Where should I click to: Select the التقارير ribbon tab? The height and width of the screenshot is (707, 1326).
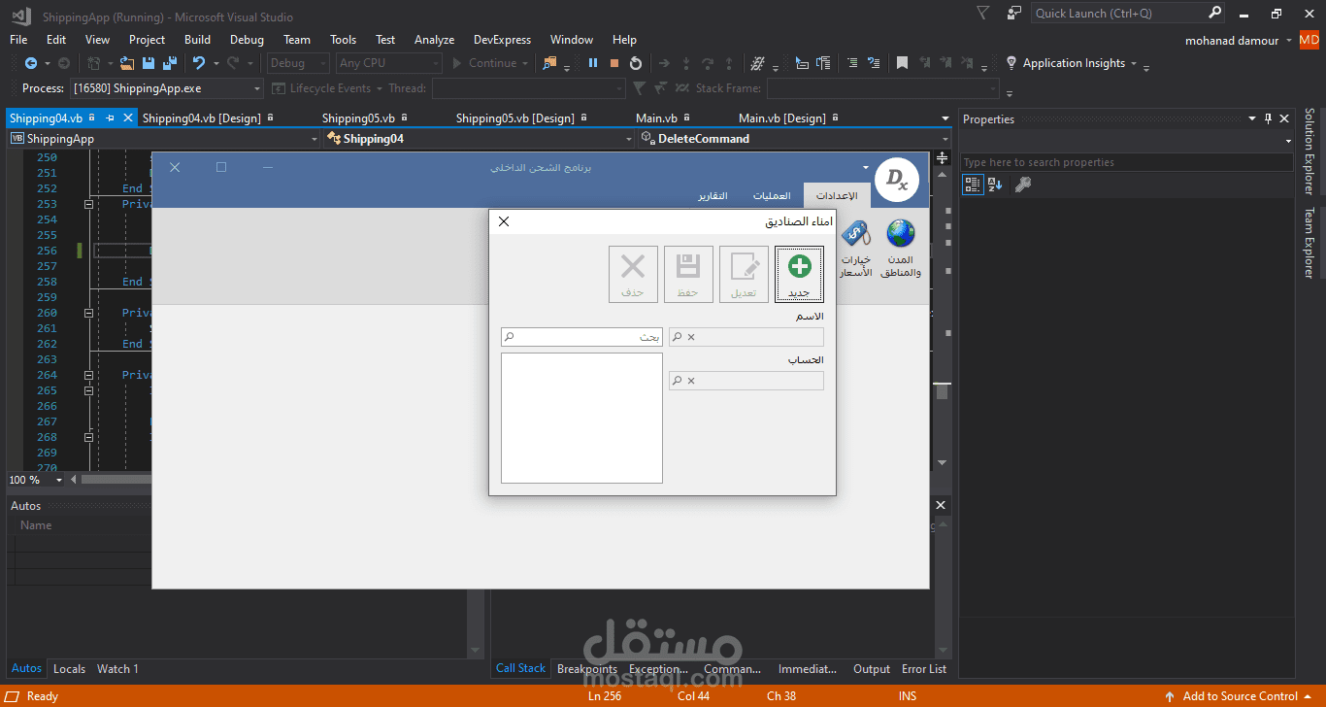pyautogui.click(x=713, y=196)
